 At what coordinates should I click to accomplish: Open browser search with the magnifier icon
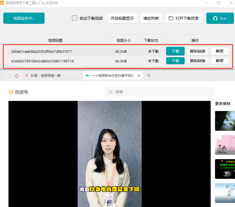point(148,75)
